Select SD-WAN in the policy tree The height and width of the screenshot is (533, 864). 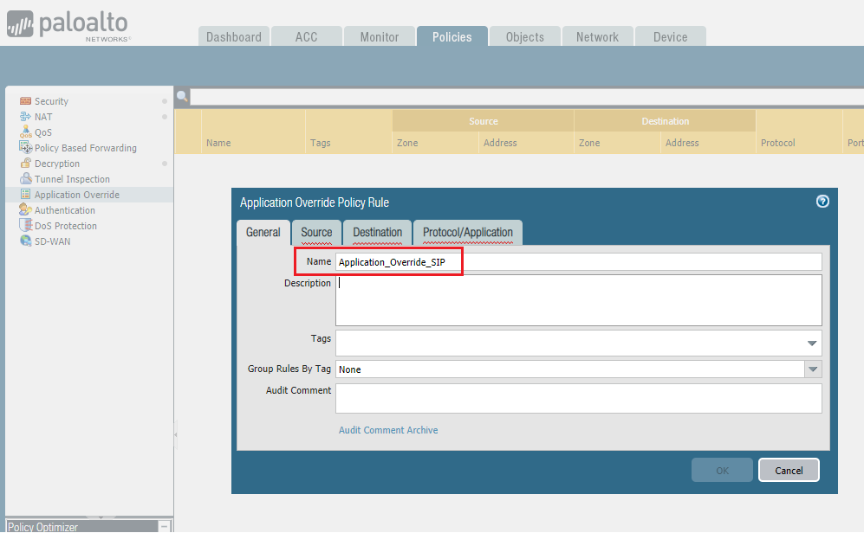(x=52, y=241)
